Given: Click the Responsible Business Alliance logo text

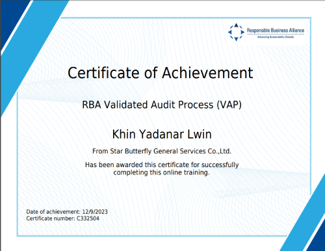Looking at the screenshot, I should click(x=276, y=31).
